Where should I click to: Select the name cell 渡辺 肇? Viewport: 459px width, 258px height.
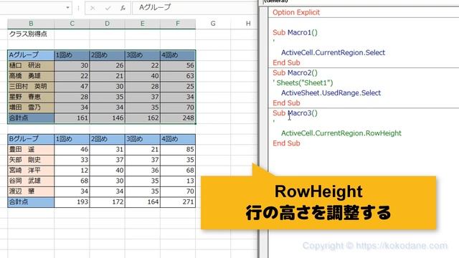[x=31, y=191]
